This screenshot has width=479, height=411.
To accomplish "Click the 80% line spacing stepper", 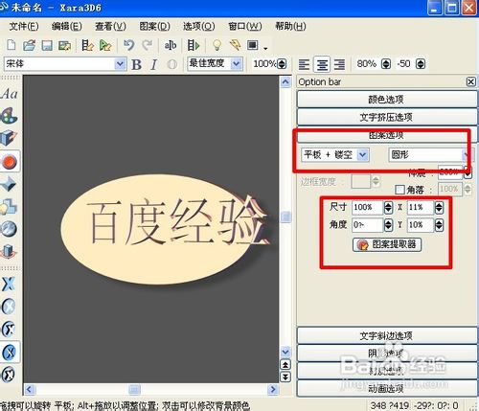I will (x=386, y=64).
